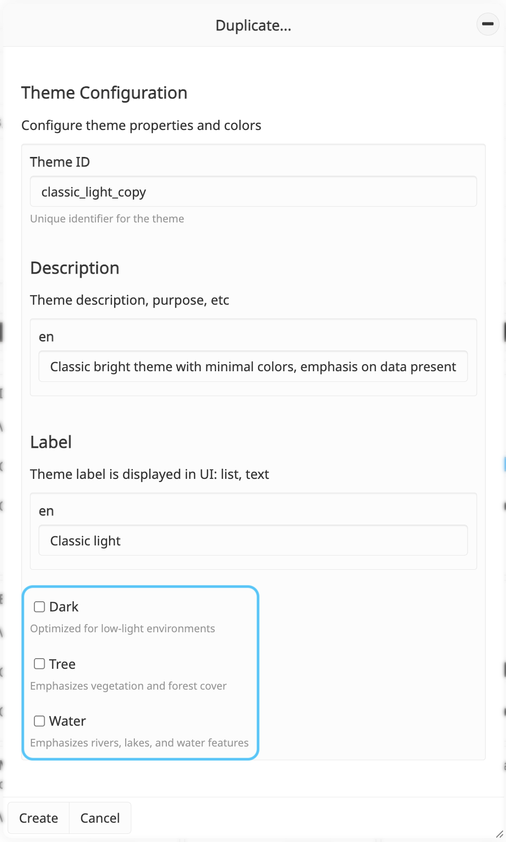This screenshot has width=506, height=842.
Task: Focus the Theme ID text field
Action: point(254,191)
